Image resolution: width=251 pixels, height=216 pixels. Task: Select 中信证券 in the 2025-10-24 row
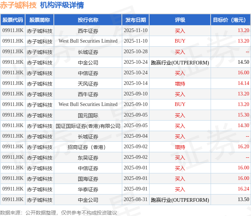88,73
